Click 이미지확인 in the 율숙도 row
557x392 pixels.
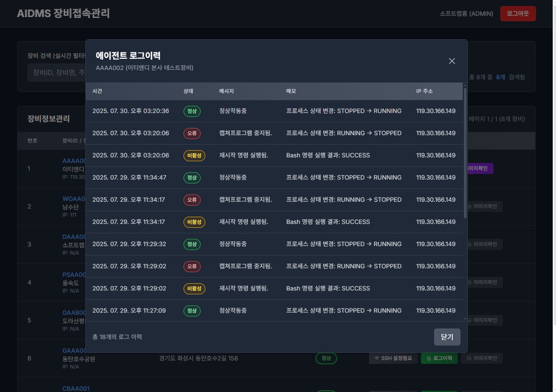click(485, 282)
